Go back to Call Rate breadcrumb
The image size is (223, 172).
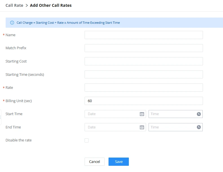[14, 5]
